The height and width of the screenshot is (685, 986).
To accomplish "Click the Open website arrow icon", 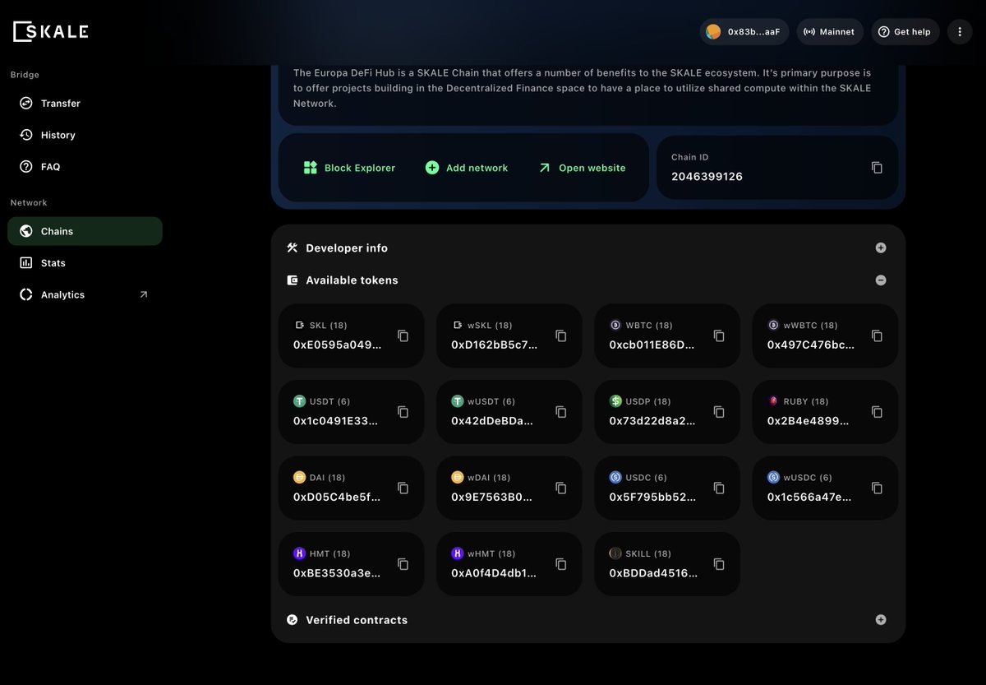I will [x=544, y=168].
